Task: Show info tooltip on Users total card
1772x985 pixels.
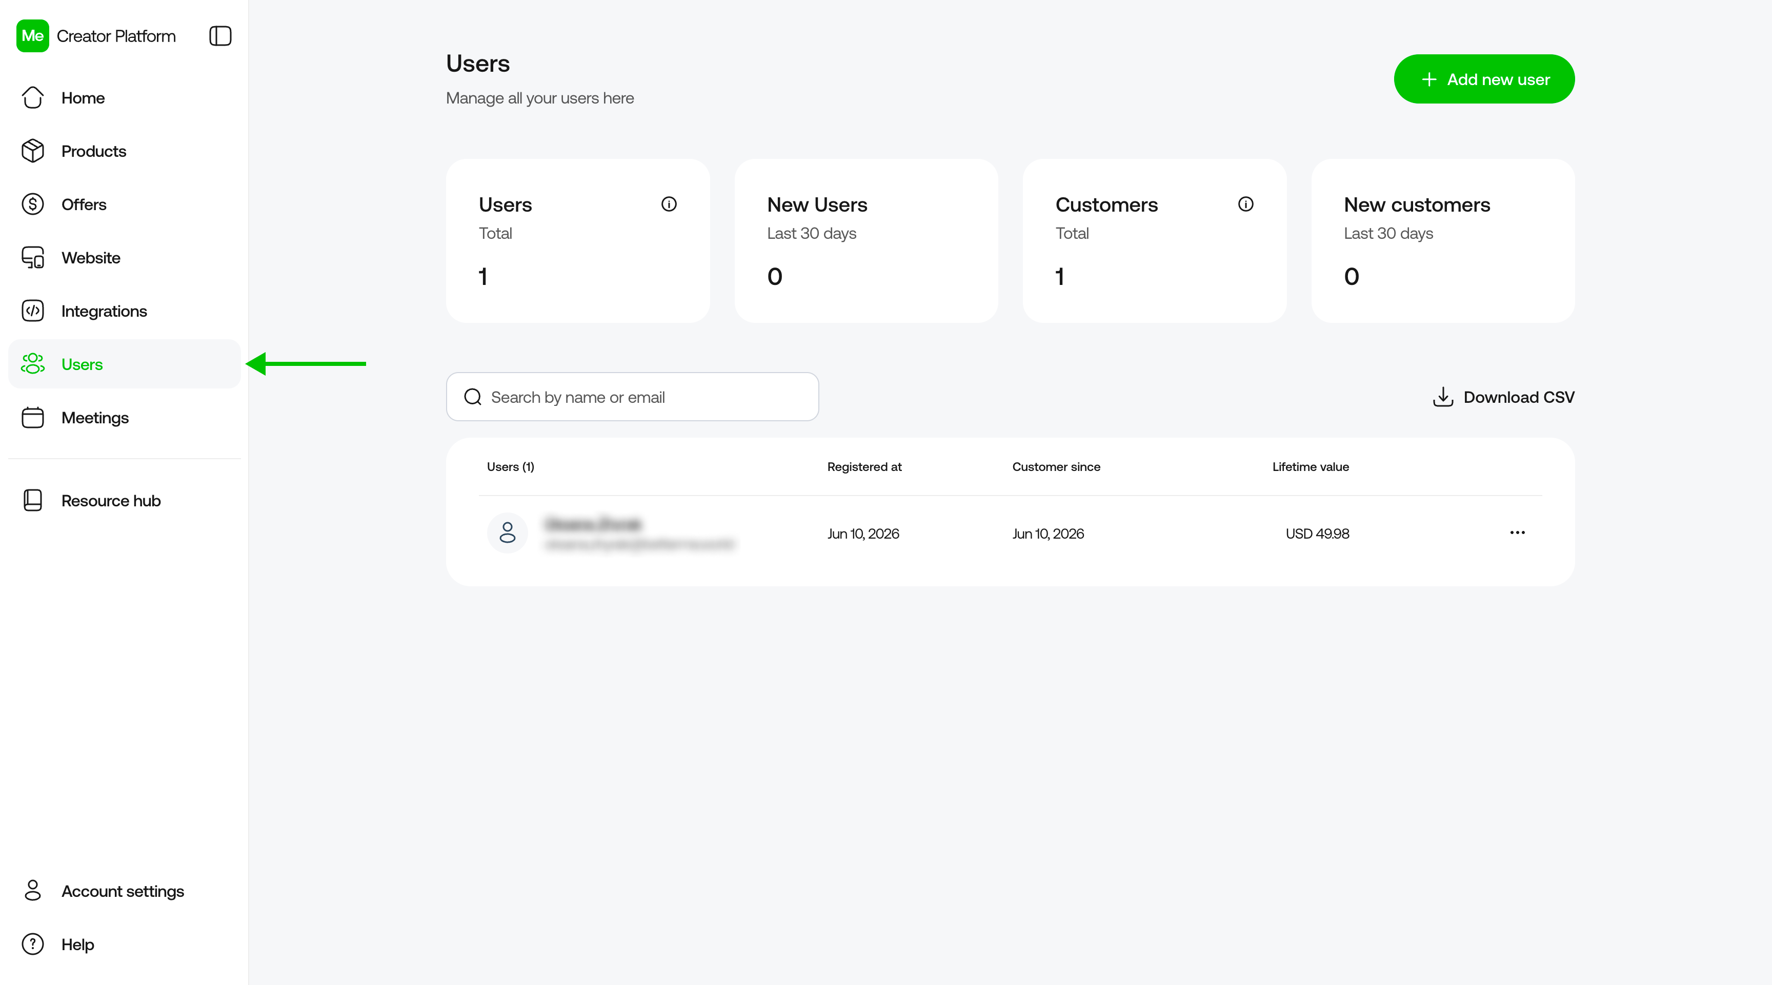Action: tap(669, 204)
